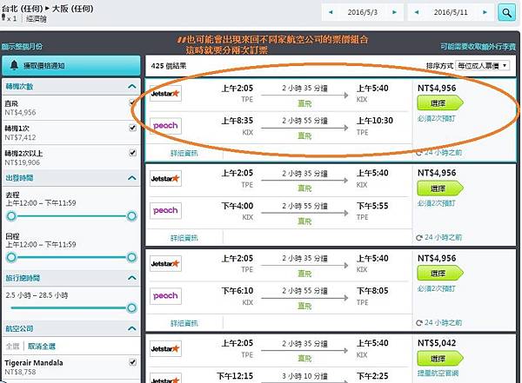The height and width of the screenshot is (383, 522).
Task: Click the magnifier search button
Action: [x=506, y=13]
